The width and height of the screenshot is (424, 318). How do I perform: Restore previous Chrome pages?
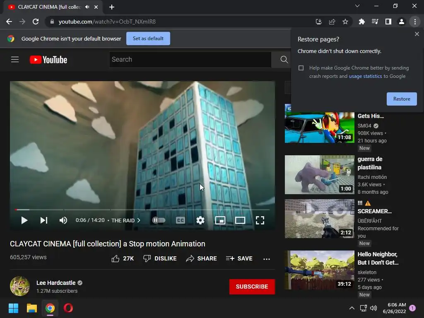pos(402,99)
